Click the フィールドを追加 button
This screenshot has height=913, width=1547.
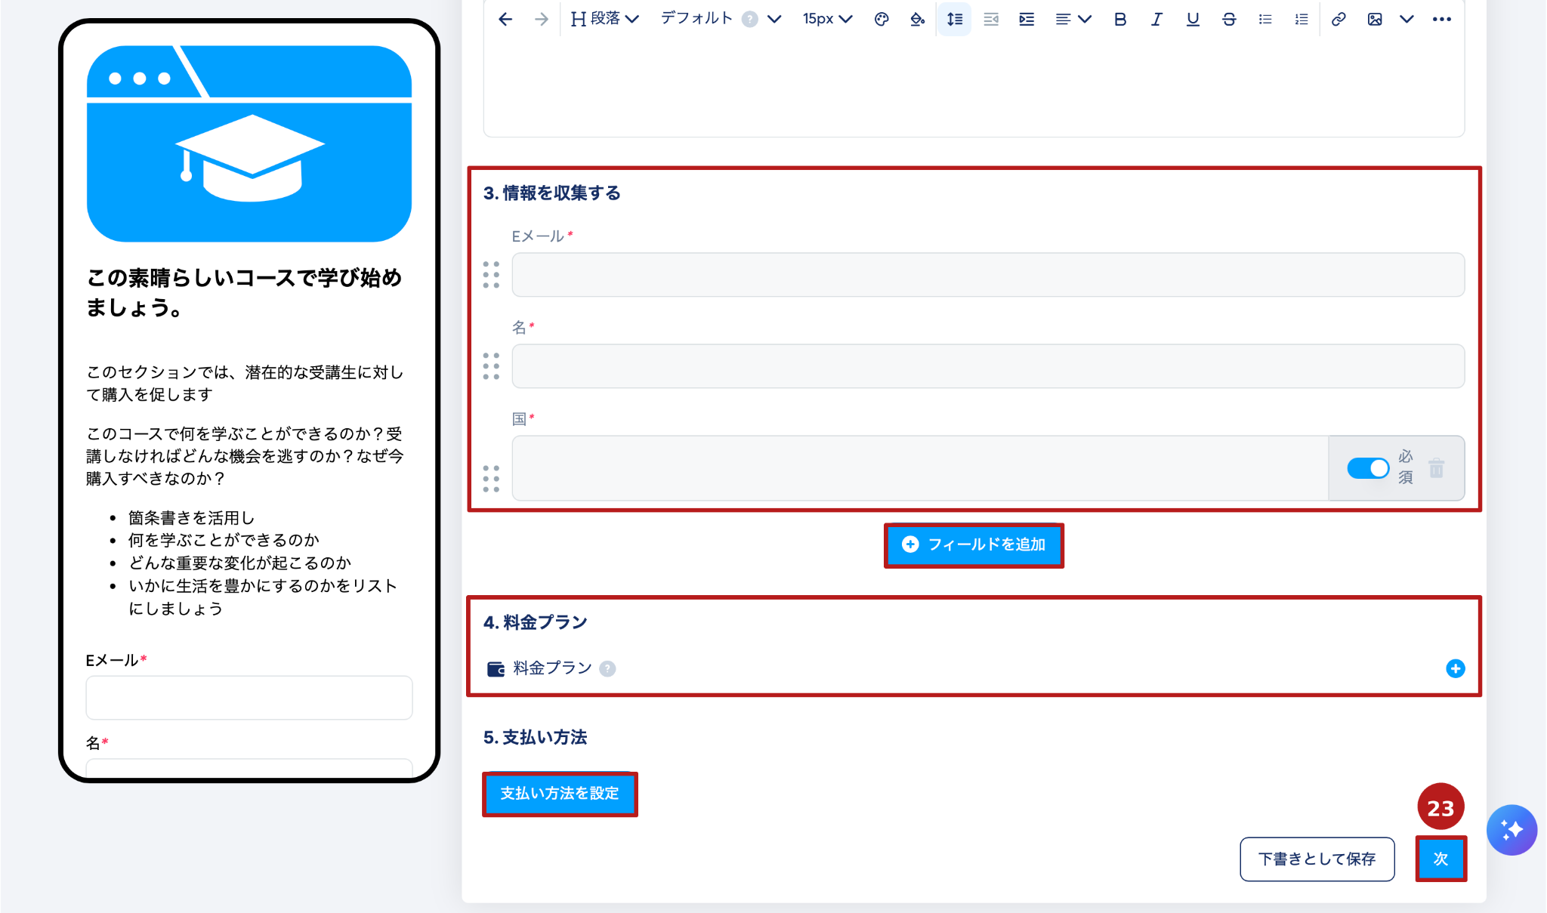(974, 544)
